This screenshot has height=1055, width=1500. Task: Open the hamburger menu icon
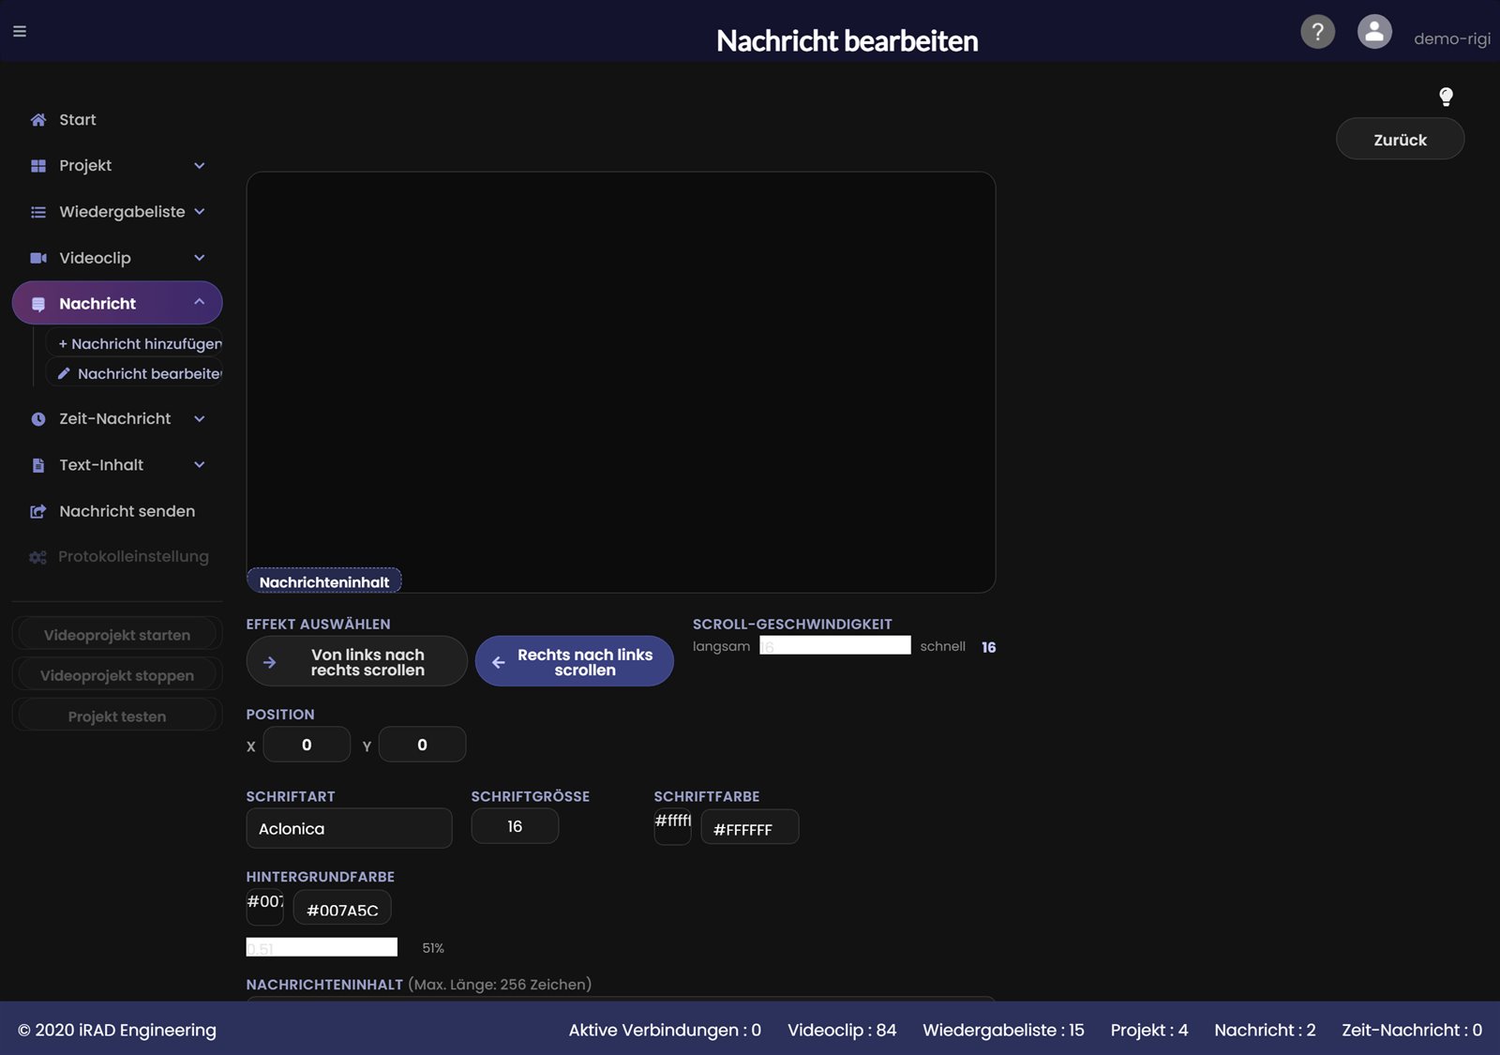(20, 32)
